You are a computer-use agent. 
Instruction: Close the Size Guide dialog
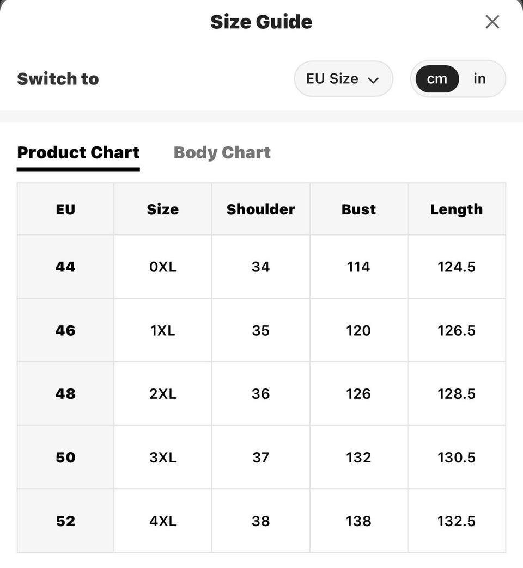tap(492, 22)
